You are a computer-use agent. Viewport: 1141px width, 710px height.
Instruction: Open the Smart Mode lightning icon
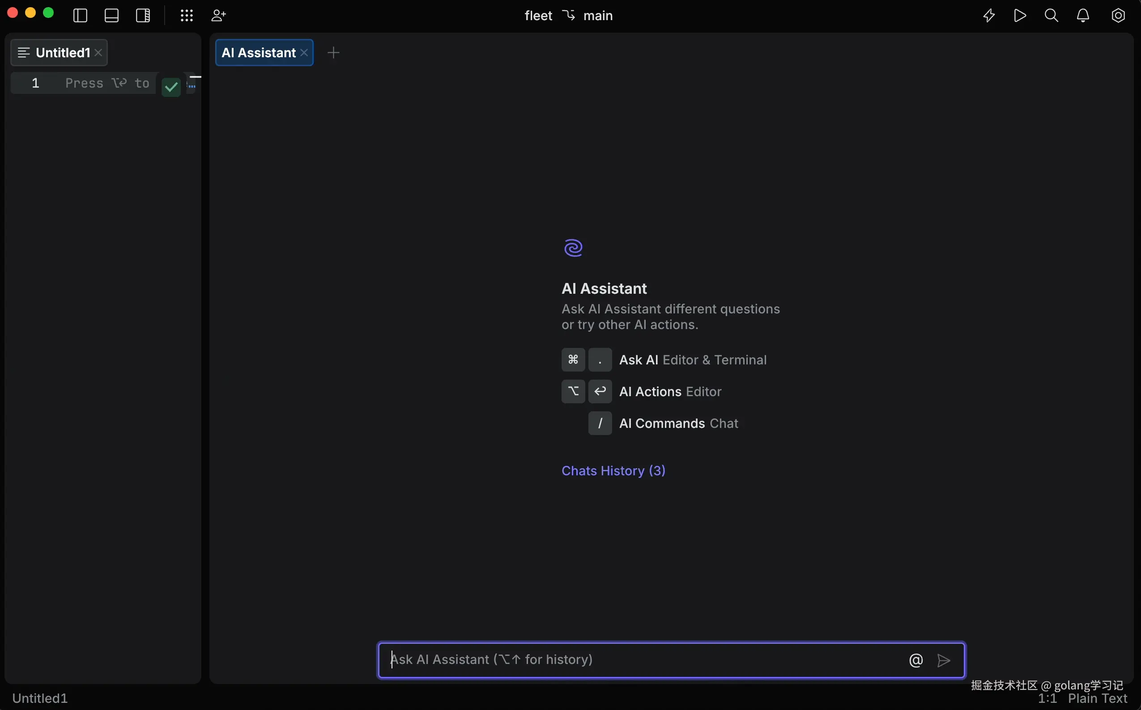[x=989, y=16]
